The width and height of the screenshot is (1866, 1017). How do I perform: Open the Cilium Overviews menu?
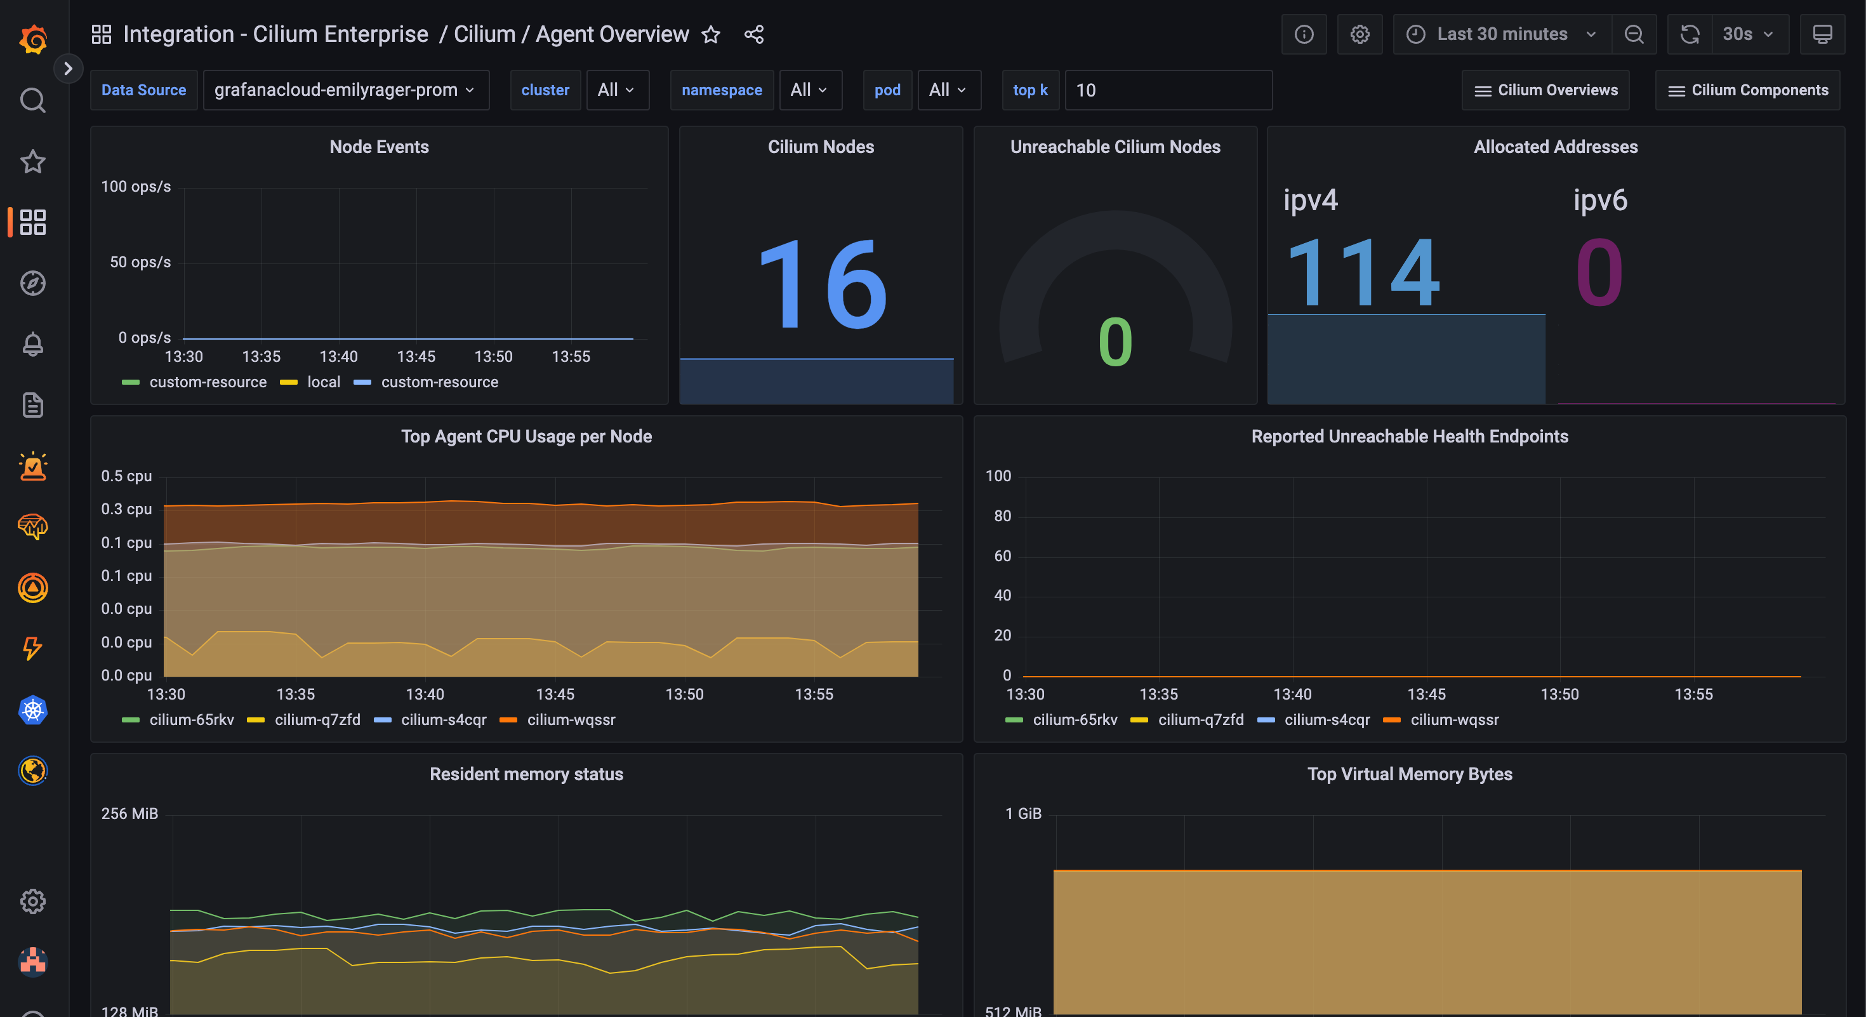click(x=1545, y=90)
